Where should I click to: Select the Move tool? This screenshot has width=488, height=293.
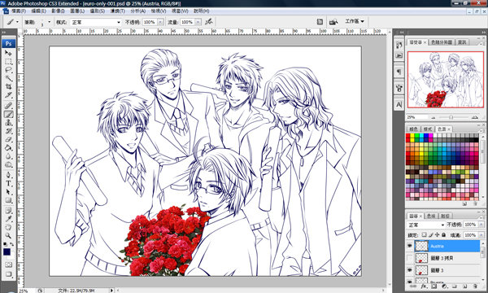point(8,53)
